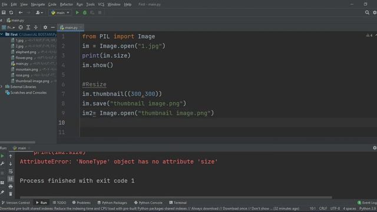Open the VCS menu
This screenshot has height=212, width=377.
(101, 4)
